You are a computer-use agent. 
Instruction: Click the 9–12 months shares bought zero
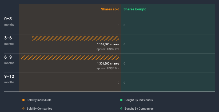(124, 83)
